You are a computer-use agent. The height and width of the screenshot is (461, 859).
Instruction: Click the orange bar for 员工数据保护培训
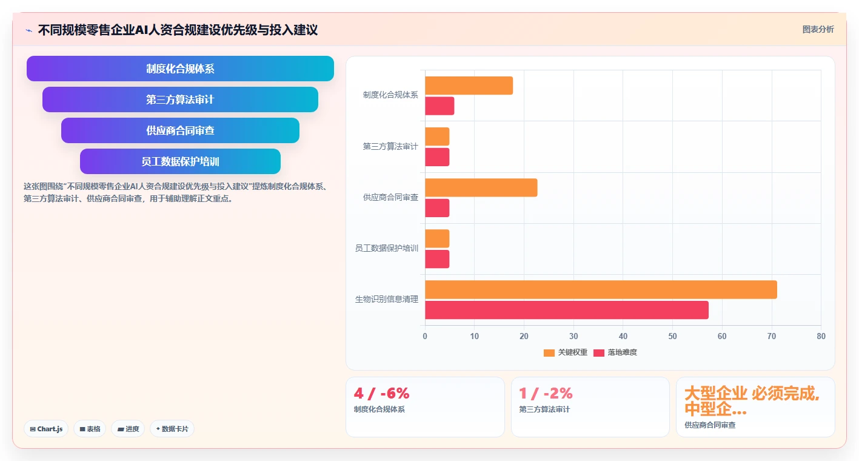(x=437, y=238)
